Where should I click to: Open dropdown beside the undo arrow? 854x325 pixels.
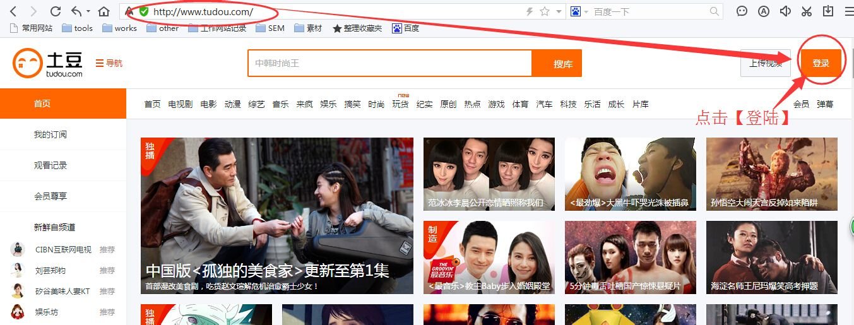[88, 12]
